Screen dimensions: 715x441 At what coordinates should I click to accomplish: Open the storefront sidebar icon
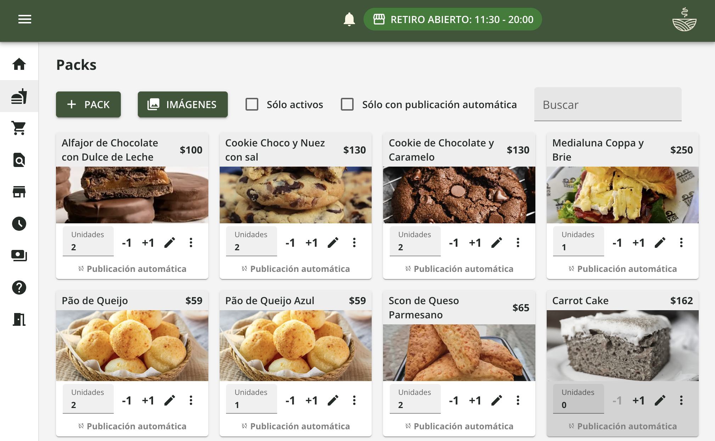tap(19, 192)
